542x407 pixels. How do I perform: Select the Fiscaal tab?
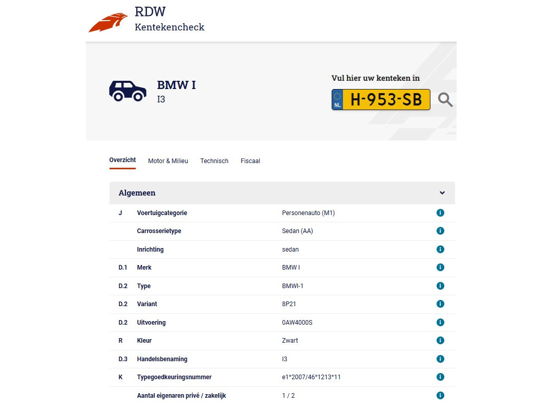coord(250,161)
